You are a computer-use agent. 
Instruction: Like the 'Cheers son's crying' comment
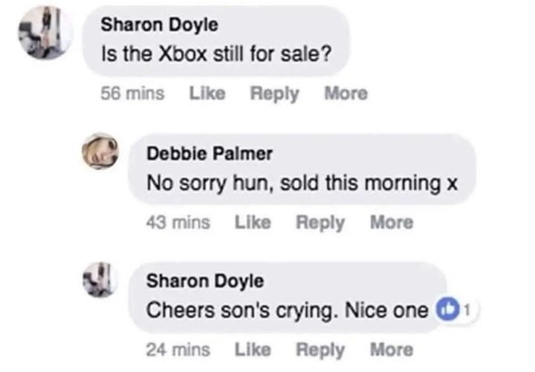tap(253, 350)
